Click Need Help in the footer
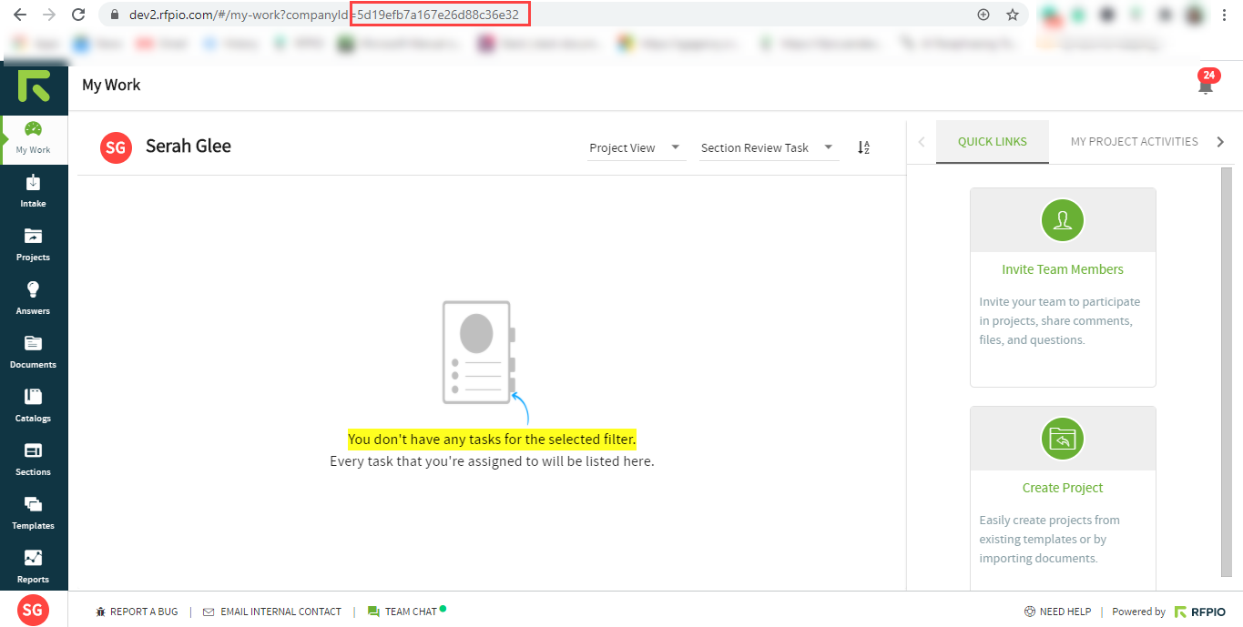1243x627 pixels. pyautogui.click(x=1057, y=612)
